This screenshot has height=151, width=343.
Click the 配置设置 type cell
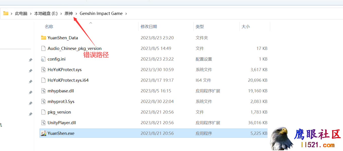204,59
